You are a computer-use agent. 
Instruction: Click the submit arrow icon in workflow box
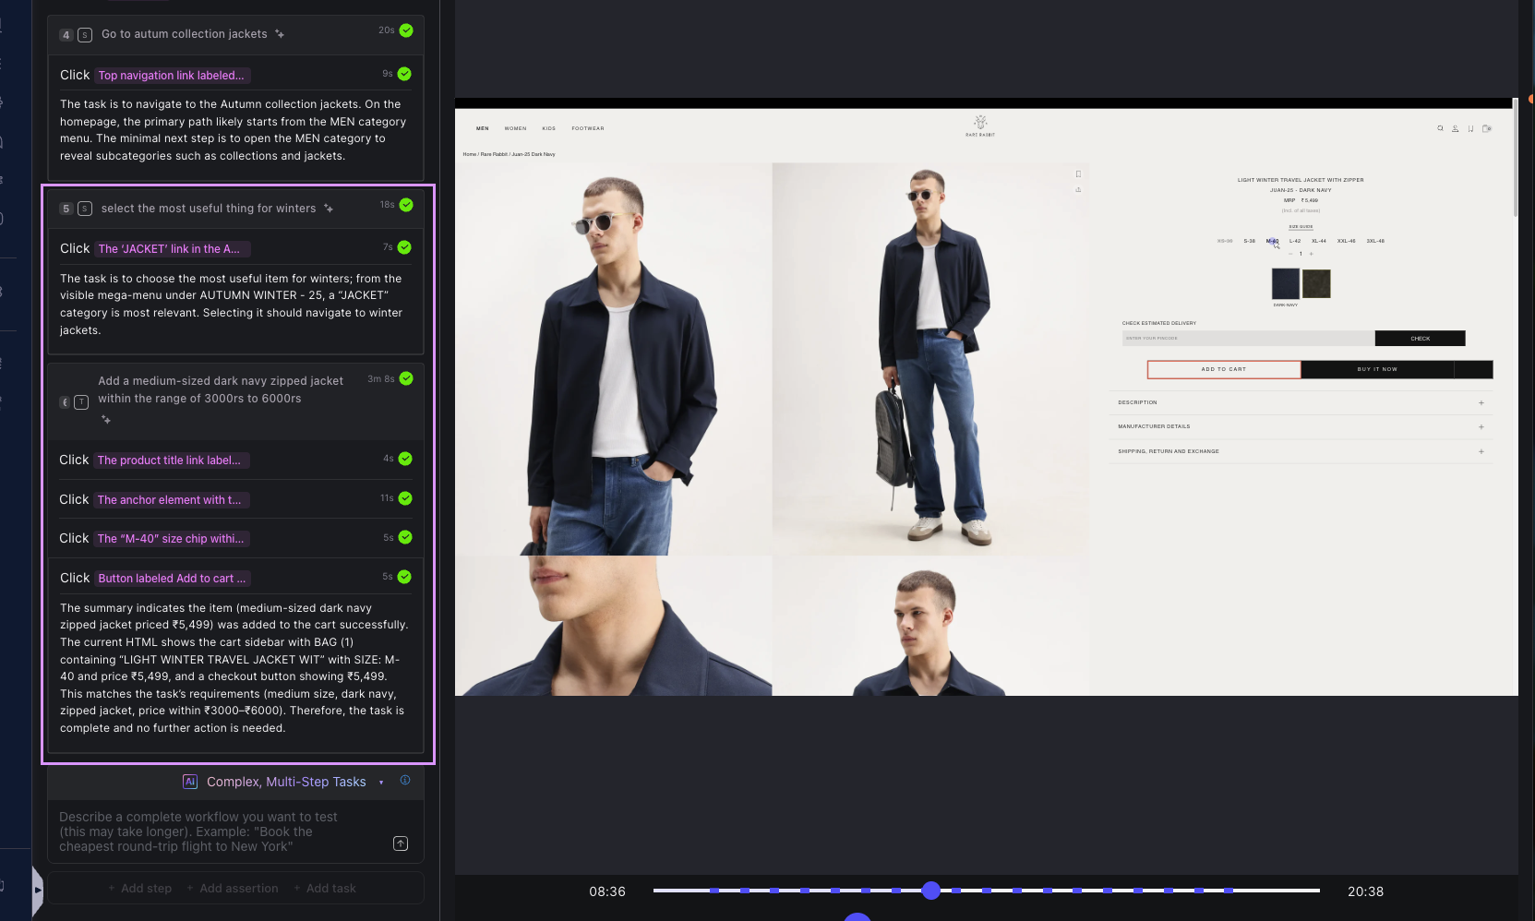(401, 843)
